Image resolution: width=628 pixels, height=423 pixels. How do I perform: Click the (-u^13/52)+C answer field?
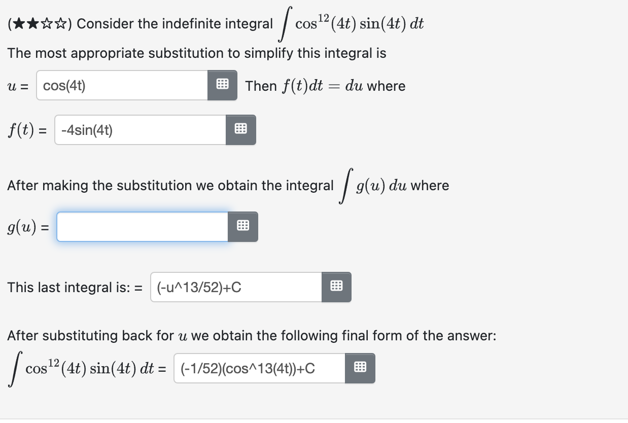pos(236,287)
